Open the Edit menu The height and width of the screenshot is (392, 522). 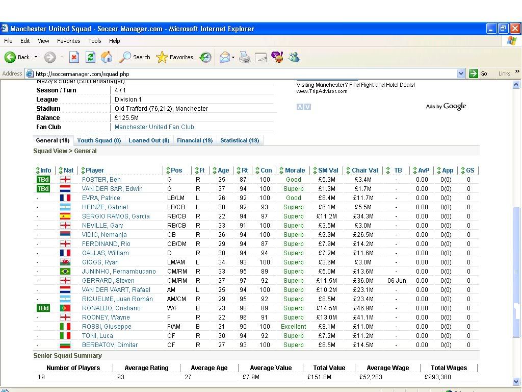coord(25,41)
